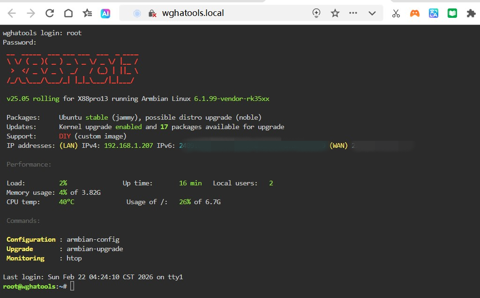Image resolution: width=480 pixels, height=298 pixels.
Task: Go to the browser home page
Action: [x=68, y=13]
